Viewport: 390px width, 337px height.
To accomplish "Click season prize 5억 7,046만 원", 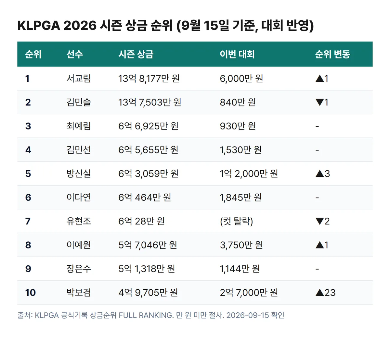I will pos(148,245).
